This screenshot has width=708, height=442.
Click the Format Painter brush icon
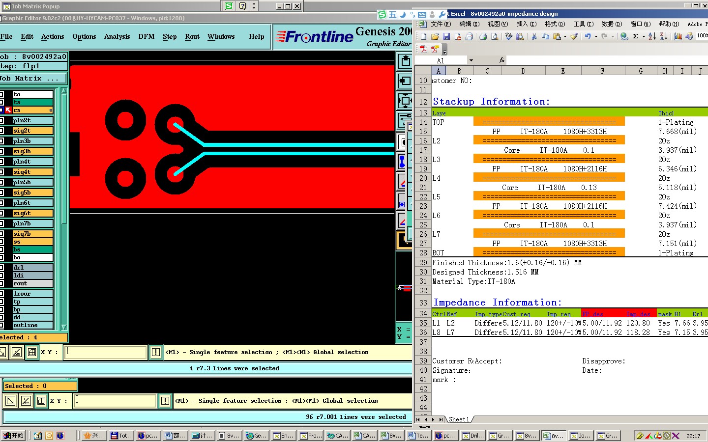point(574,36)
